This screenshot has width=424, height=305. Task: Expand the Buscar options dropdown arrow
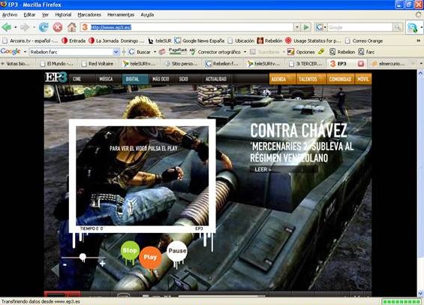tap(155, 52)
